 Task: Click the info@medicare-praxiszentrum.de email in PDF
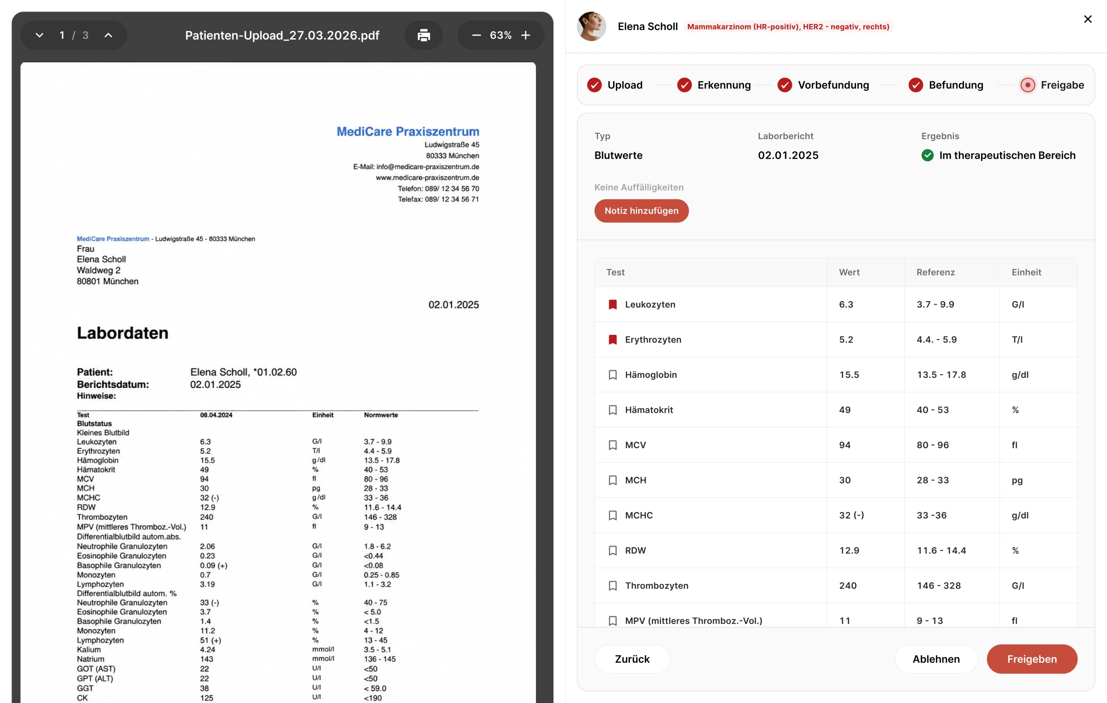428,167
